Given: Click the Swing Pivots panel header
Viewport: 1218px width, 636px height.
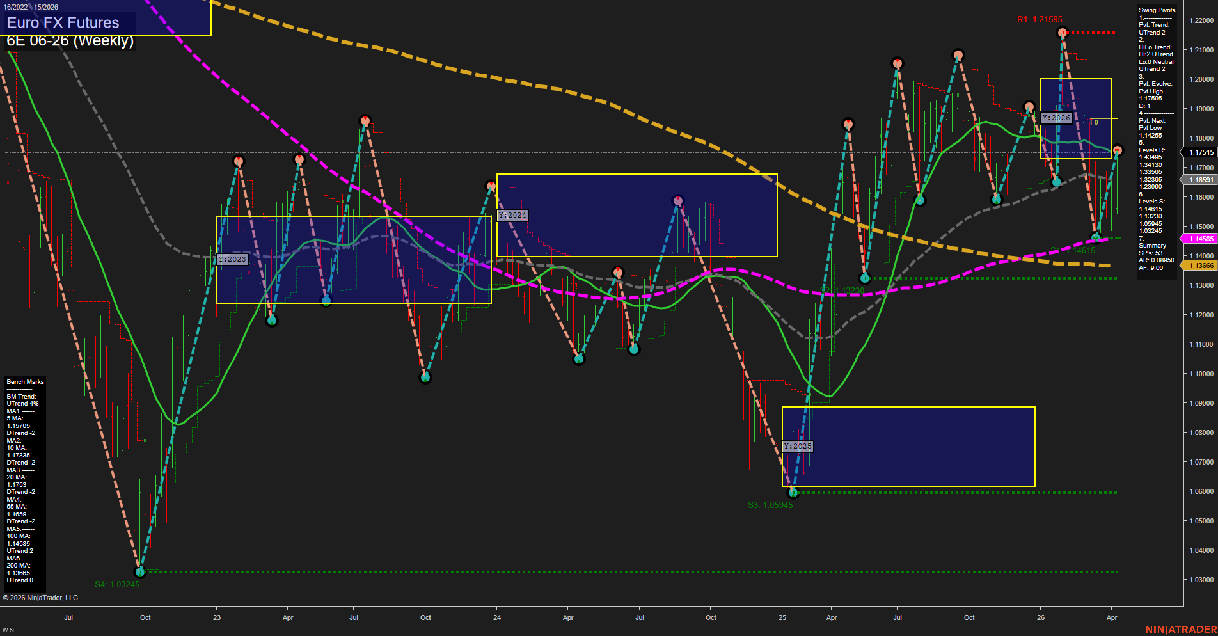Looking at the screenshot, I should pos(1156,10).
